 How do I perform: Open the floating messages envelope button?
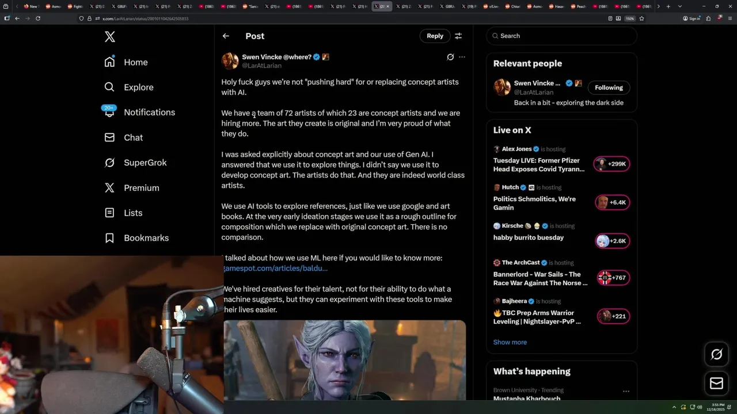click(x=717, y=383)
